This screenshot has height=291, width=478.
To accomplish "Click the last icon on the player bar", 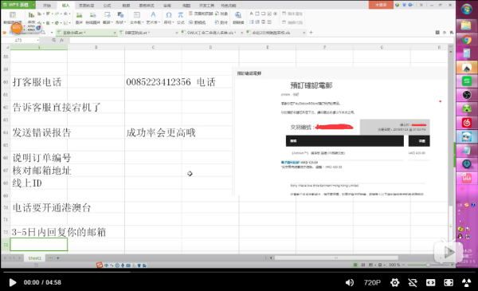I will point(466,283).
